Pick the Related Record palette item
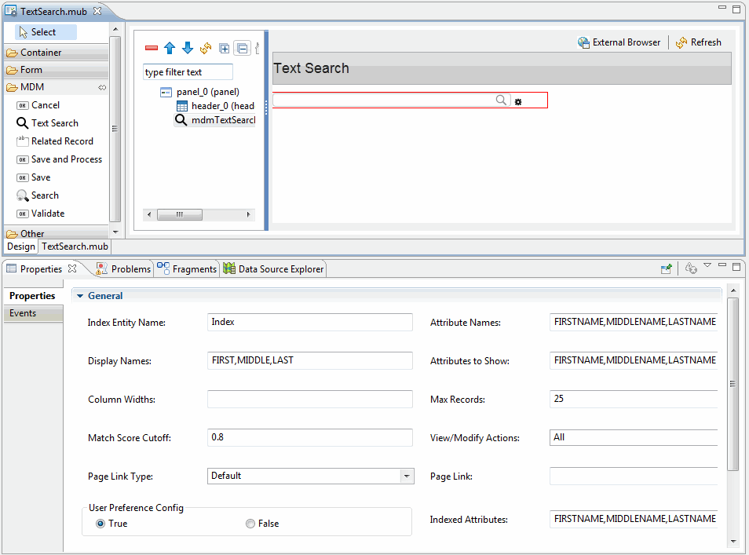Screen dimensions: 749x555 pos(55,141)
